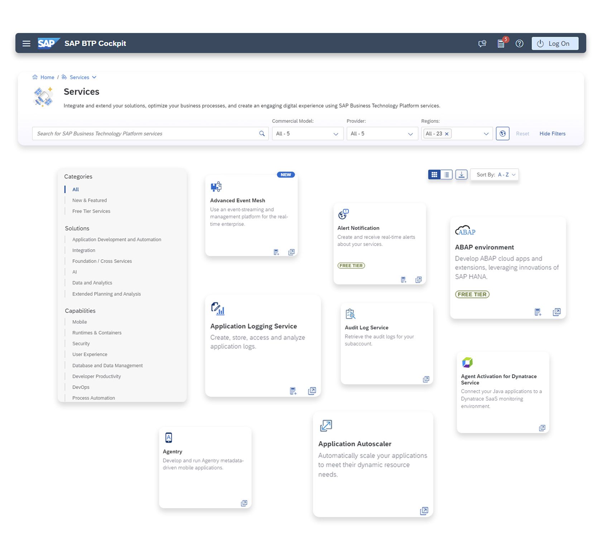The height and width of the screenshot is (558, 602).
Task: Open the help question mark icon
Action: coord(519,43)
